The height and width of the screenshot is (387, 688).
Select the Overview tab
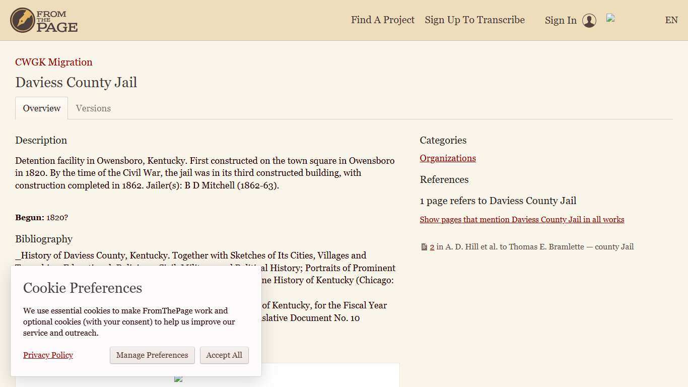pyautogui.click(x=42, y=108)
